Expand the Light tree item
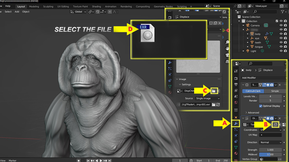The height and width of the screenshot is (162, 289). (x=243, y=51)
